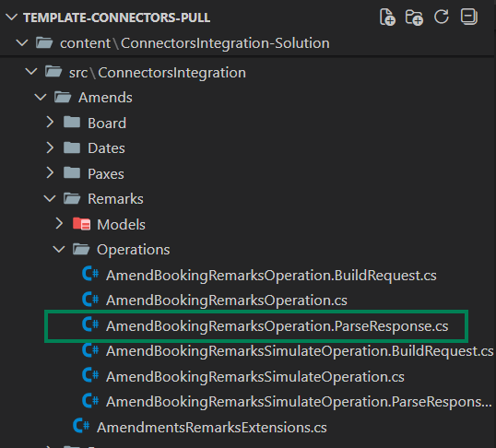Open AmendBookingRemarksSimulateOperation.cs file
This screenshot has height=448, width=496.
coord(255,377)
